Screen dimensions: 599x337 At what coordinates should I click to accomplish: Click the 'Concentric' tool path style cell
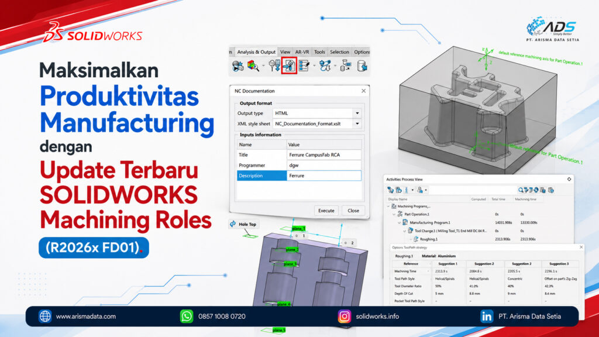[x=515, y=279]
